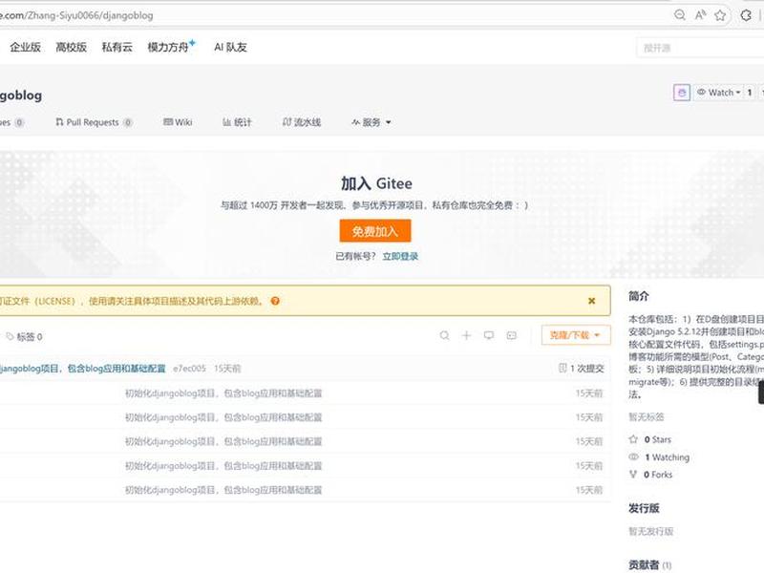764x573 pixels.
Task: Click the purple icon button beside Watch
Action: (682, 92)
